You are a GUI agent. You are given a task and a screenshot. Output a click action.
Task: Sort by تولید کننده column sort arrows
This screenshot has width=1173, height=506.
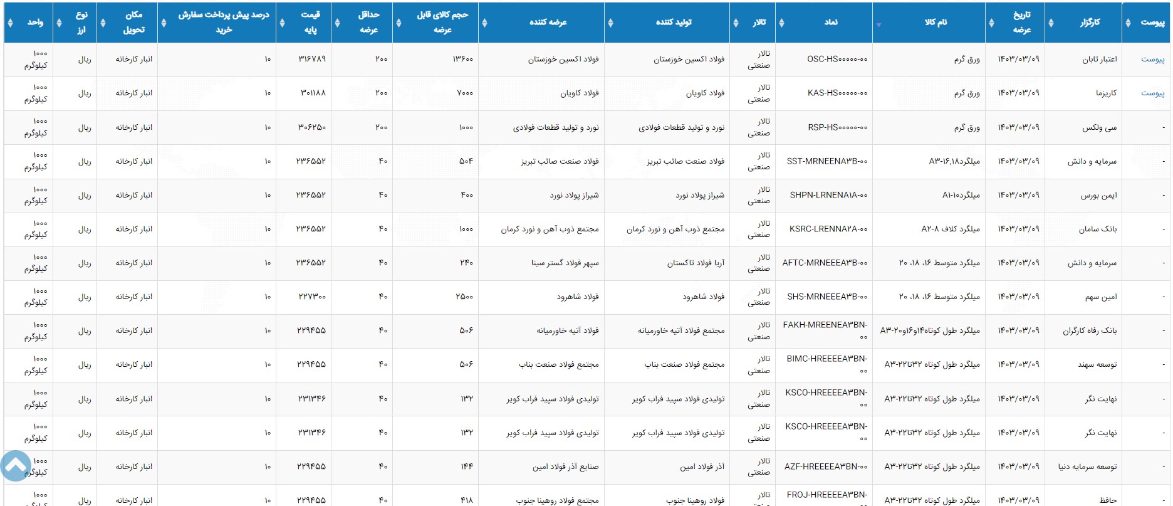pos(610,23)
